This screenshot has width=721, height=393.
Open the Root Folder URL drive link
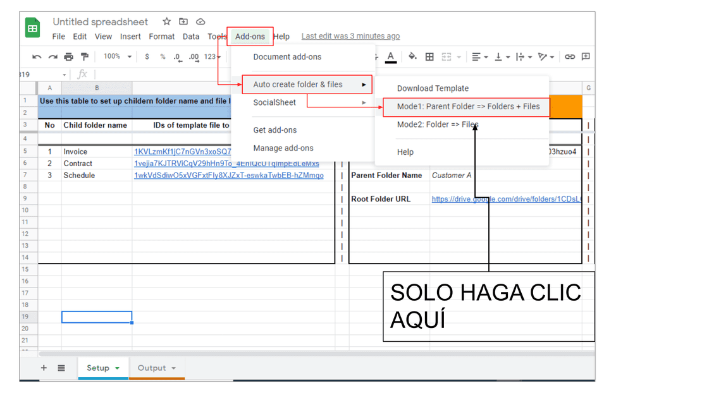(506, 199)
